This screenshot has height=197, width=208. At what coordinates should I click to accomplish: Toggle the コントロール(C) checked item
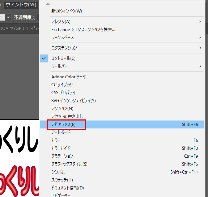pos(122,58)
